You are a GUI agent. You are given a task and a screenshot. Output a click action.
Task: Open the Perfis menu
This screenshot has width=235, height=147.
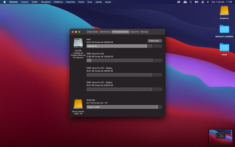coord(81,2)
